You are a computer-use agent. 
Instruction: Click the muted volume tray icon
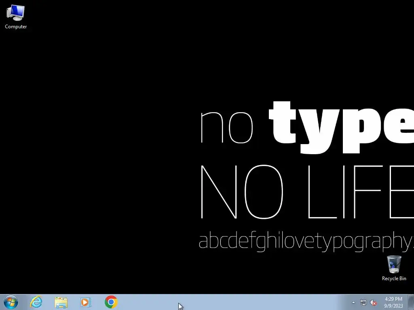point(373,302)
